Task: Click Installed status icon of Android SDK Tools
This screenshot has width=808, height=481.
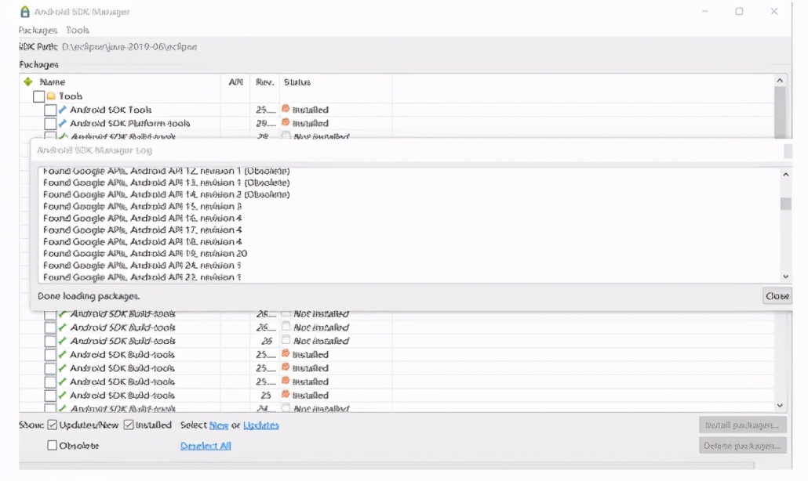Action: point(286,110)
